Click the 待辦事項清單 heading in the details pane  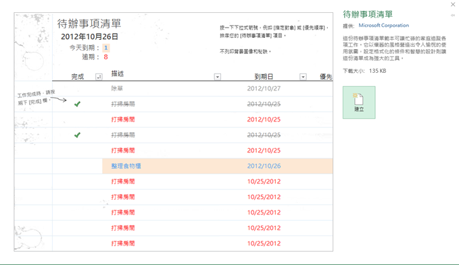pos(368,14)
